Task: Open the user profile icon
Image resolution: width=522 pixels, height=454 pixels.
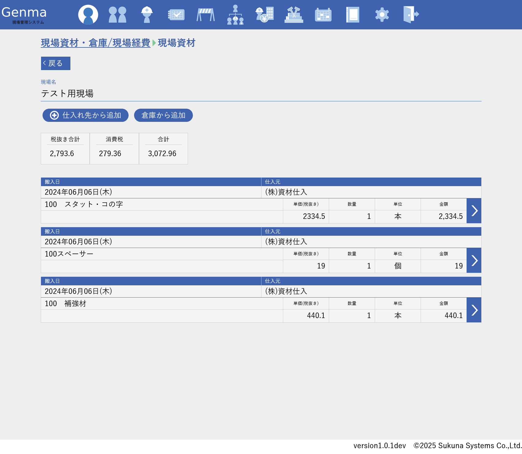Action: 88,14
